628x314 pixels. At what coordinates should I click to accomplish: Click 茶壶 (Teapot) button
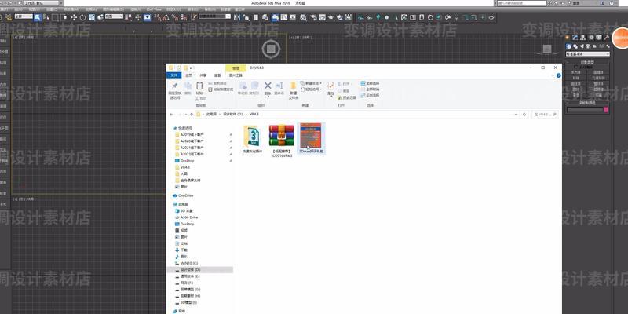click(576, 95)
